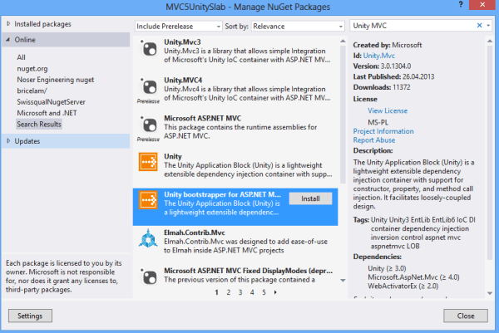
Task: Click the details pane scroll down arrow
Action: pos(490,293)
